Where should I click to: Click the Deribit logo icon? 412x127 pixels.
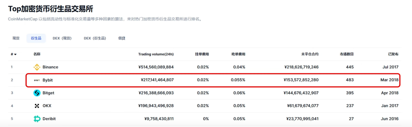pyautogui.click(x=37, y=119)
